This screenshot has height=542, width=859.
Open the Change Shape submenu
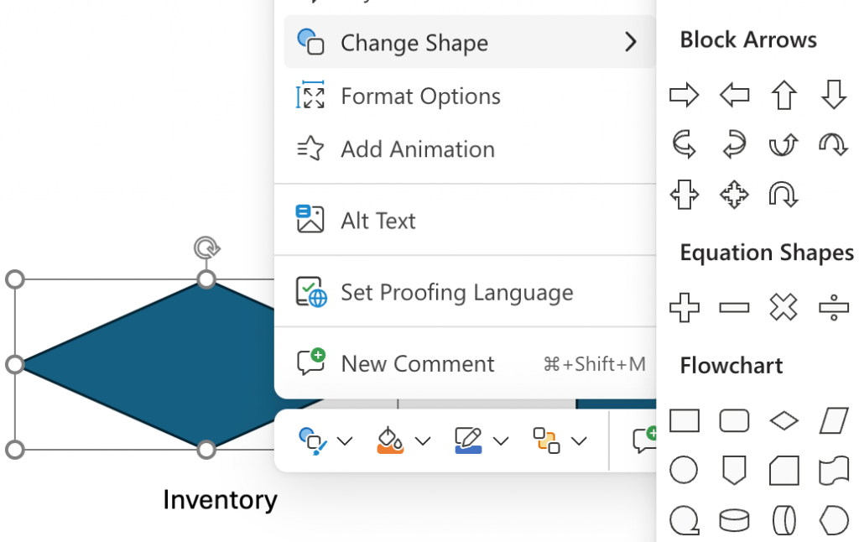pyautogui.click(x=470, y=42)
